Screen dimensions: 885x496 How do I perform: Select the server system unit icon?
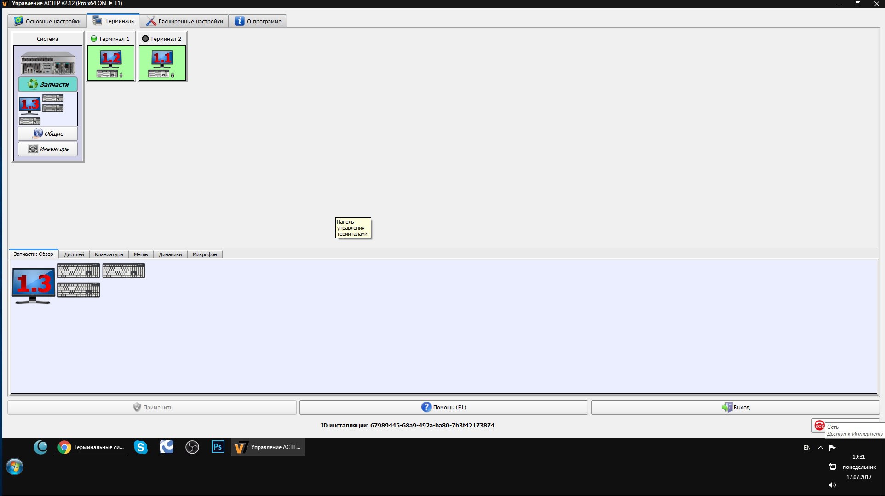pos(48,63)
